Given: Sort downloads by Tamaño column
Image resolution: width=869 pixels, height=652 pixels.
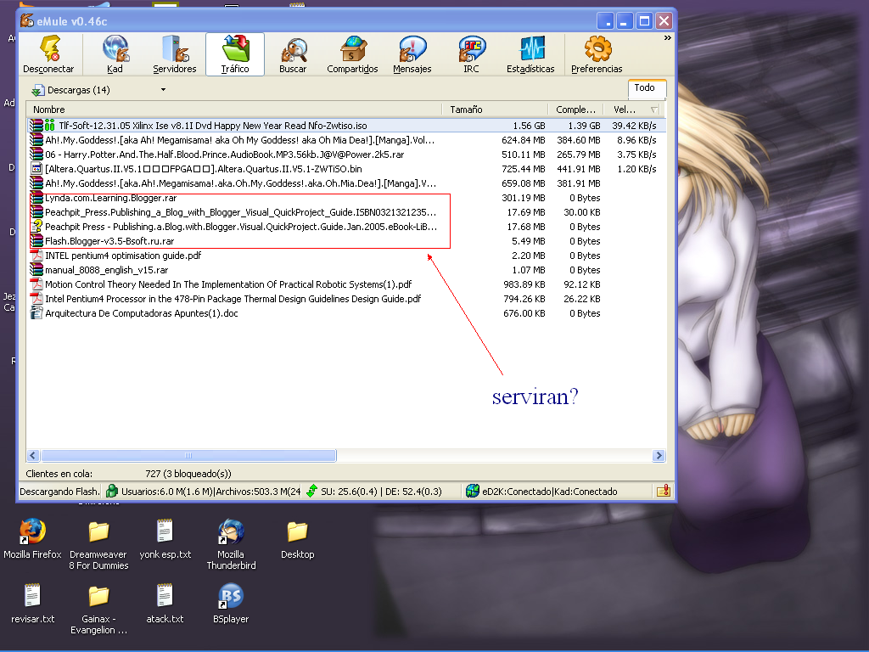Looking at the screenshot, I should click(495, 110).
